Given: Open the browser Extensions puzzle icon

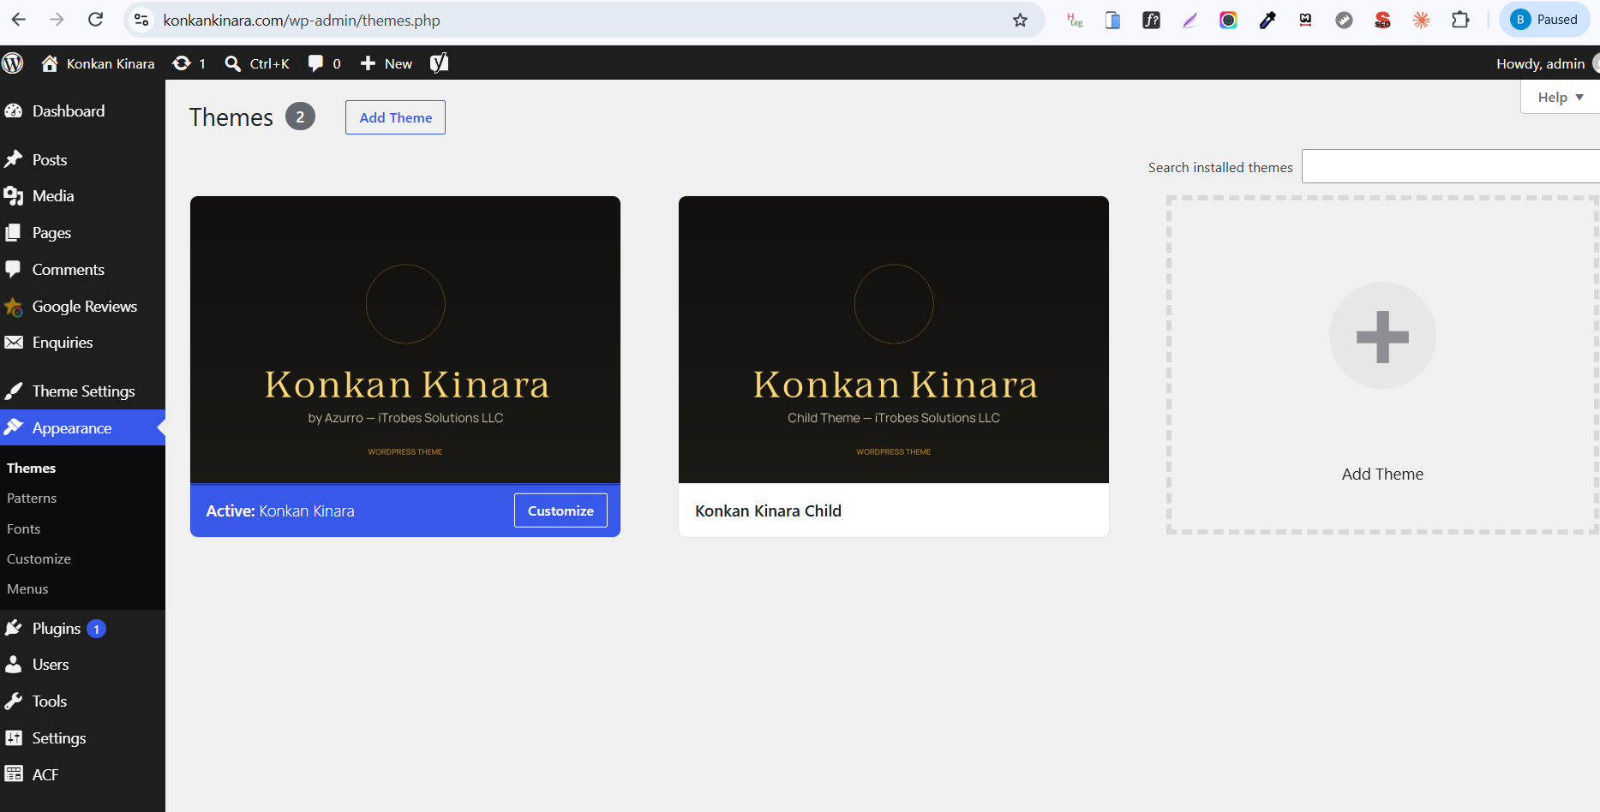Looking at the screenshot, I should [1460, 20].
